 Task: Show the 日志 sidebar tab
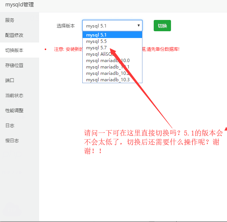click(x=20, y=126)
